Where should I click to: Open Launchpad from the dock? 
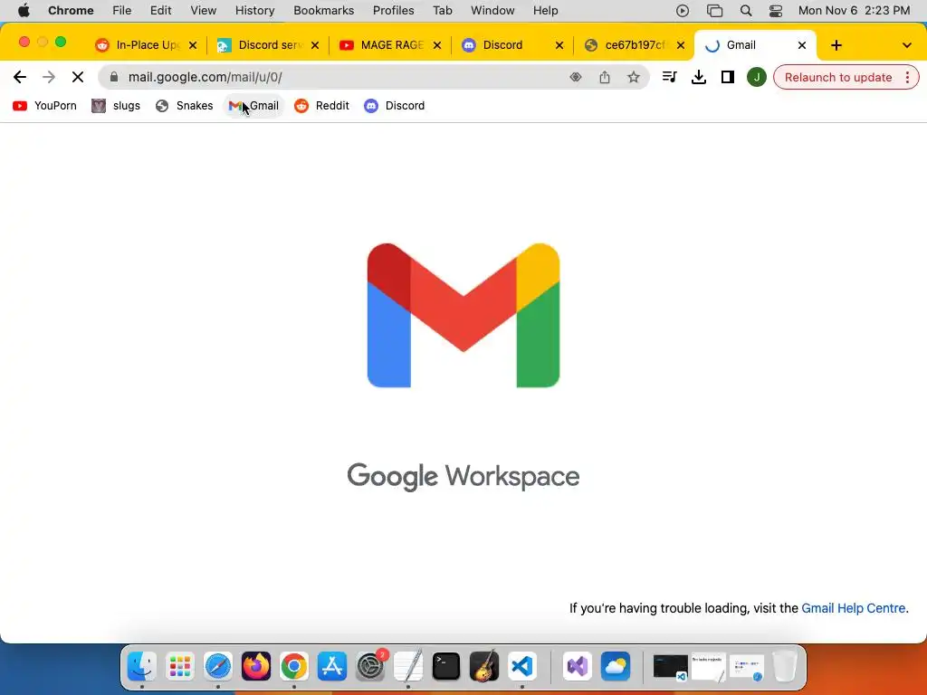coord(180,667)
